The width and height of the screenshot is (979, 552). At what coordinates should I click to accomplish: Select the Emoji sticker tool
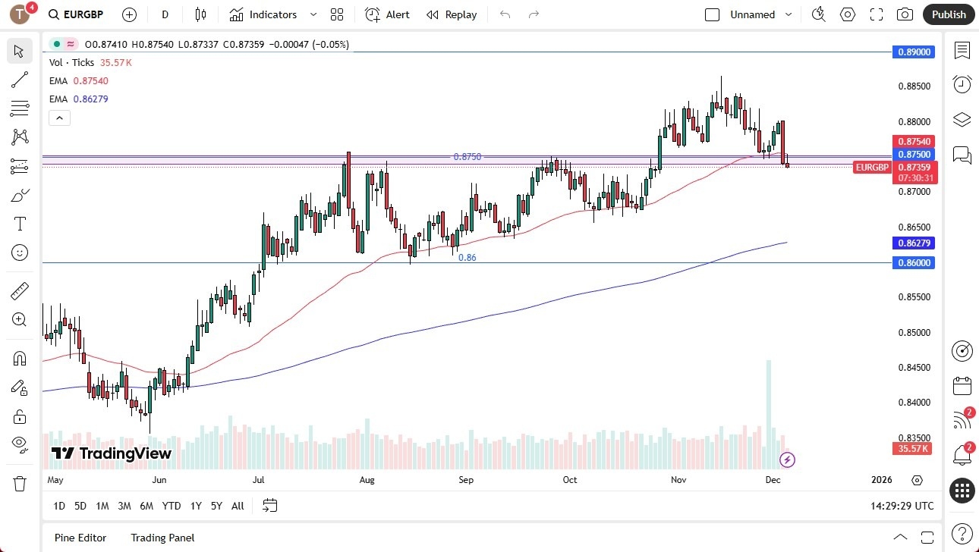click(20, 252)
